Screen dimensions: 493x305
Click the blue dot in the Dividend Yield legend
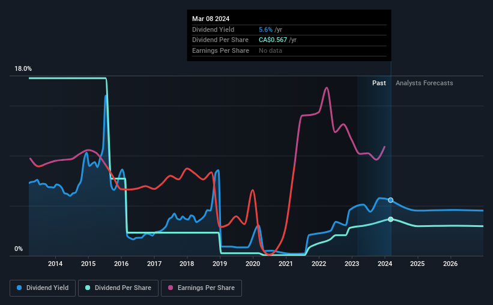[x=19, y=288]
